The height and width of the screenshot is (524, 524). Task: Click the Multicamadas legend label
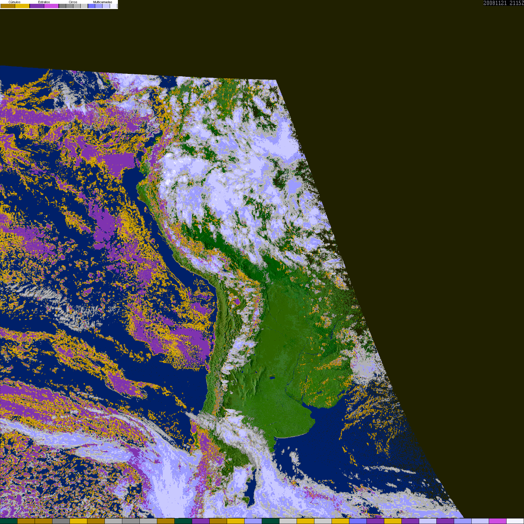[103, 2]
